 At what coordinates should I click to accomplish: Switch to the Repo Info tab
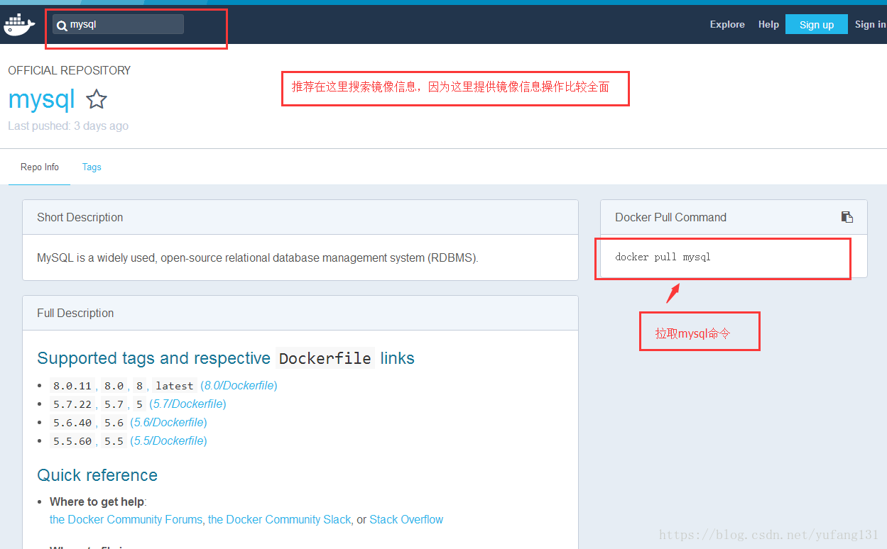coord(40,167)
